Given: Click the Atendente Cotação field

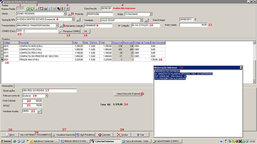Looking at the screenshot, I should pyautogui.click(x=98, y=26).
